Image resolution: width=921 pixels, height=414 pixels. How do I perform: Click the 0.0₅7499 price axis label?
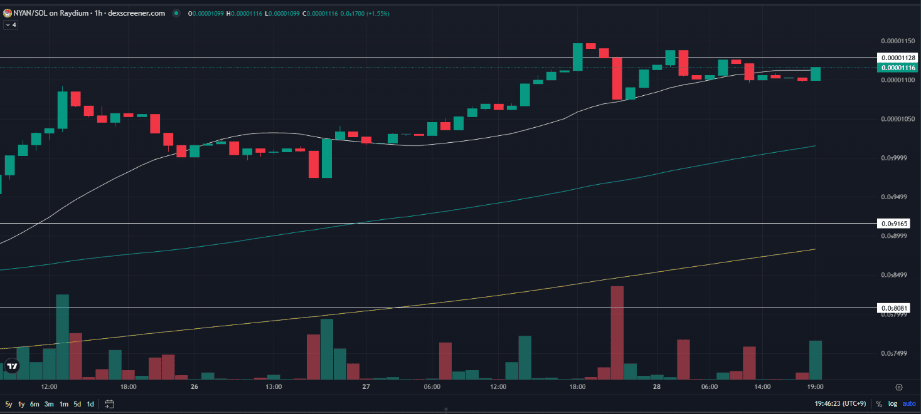[894, 353]
